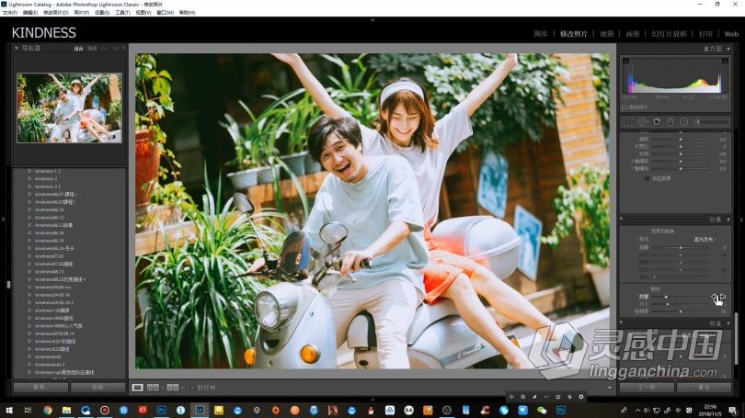
Task: Enable the 锁定裁剪 constrain crop checkbox
Action: point(648,177)
